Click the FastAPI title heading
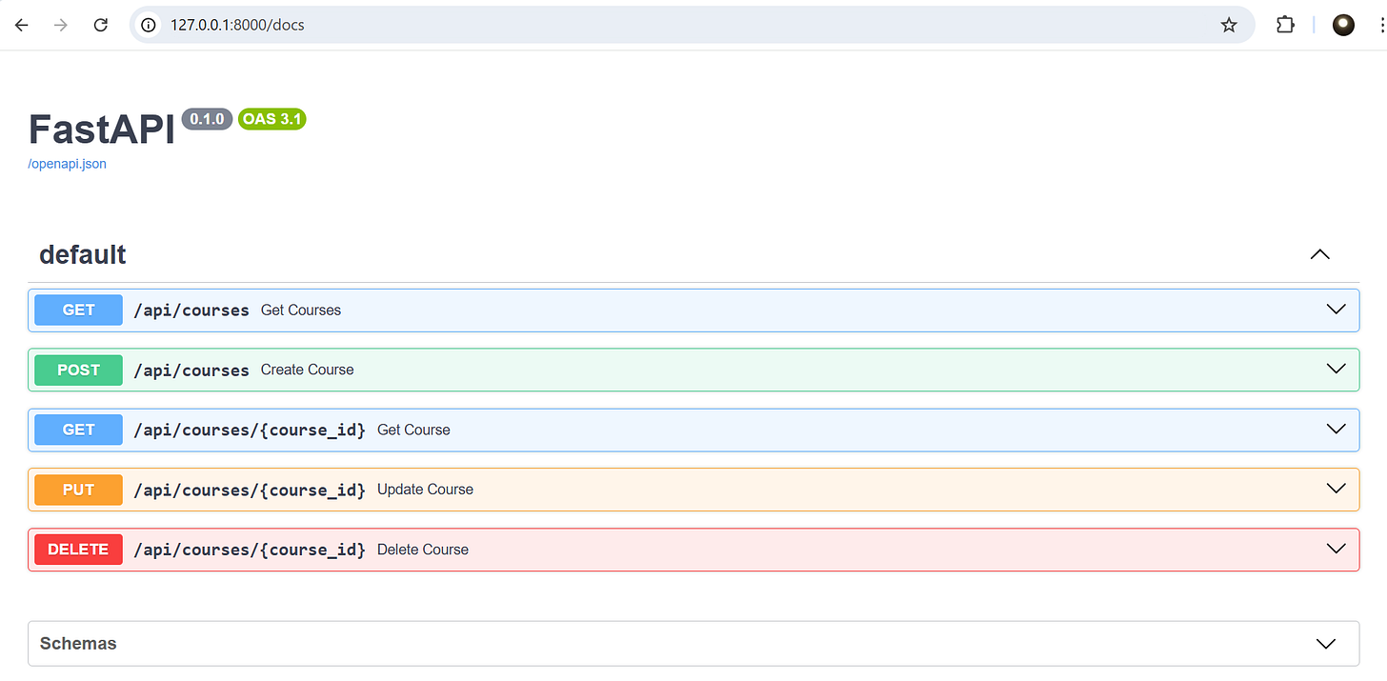The image size is (1387, 681). (x=102, y=129)
